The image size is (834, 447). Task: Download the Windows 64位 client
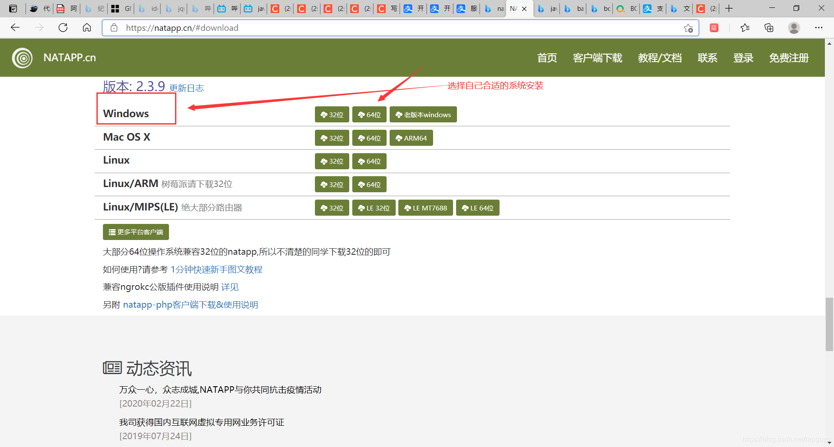pyautogui.click(x=369, y=115)
